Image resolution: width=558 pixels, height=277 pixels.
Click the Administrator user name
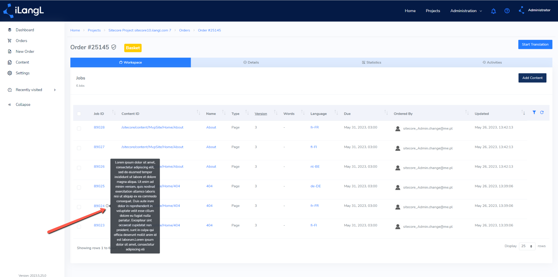(x=539, y=10)
